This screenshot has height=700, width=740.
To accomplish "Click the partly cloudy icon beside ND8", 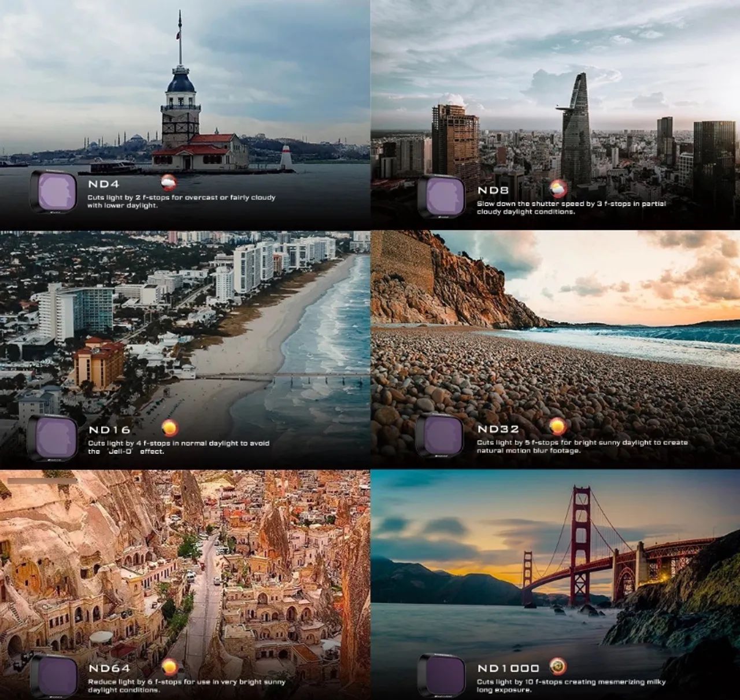I will [558, 189].
